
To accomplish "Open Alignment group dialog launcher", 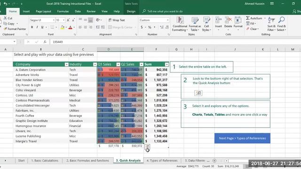I will [x=136, y=34].
